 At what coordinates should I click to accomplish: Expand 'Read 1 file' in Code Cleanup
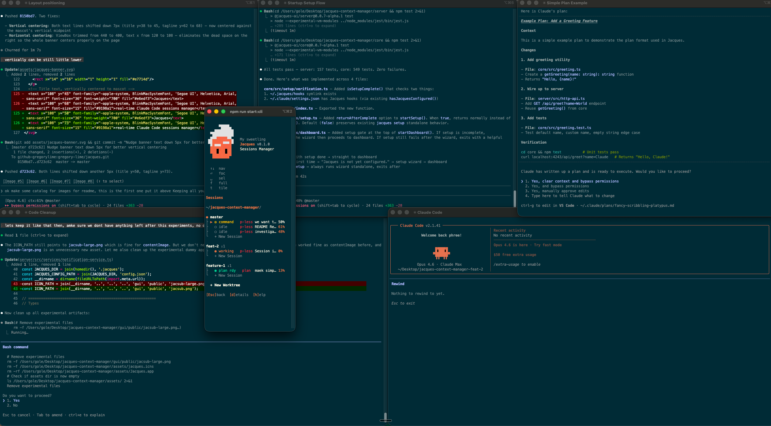coord(36,235)
